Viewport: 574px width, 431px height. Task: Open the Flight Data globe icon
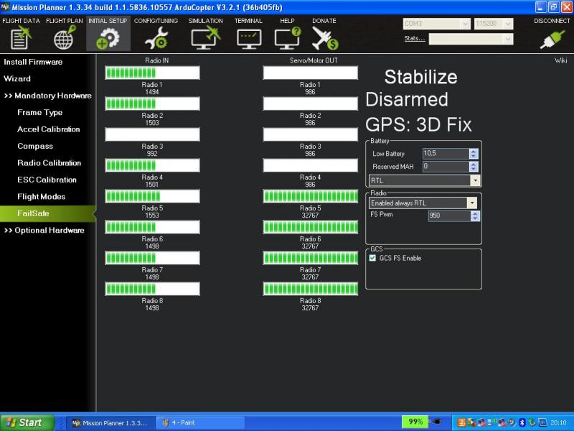[21, 37]
